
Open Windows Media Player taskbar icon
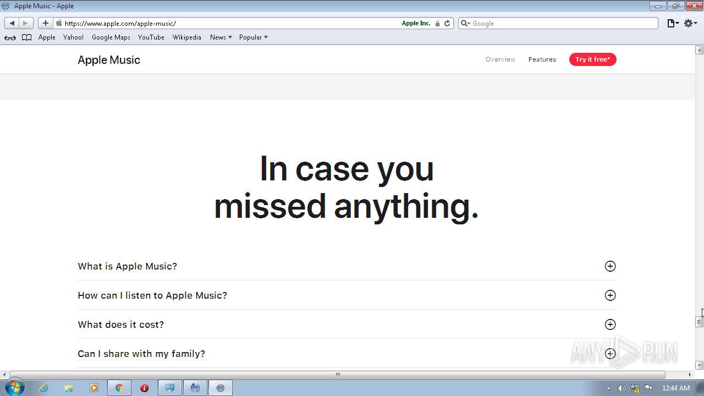click(94, 388)
